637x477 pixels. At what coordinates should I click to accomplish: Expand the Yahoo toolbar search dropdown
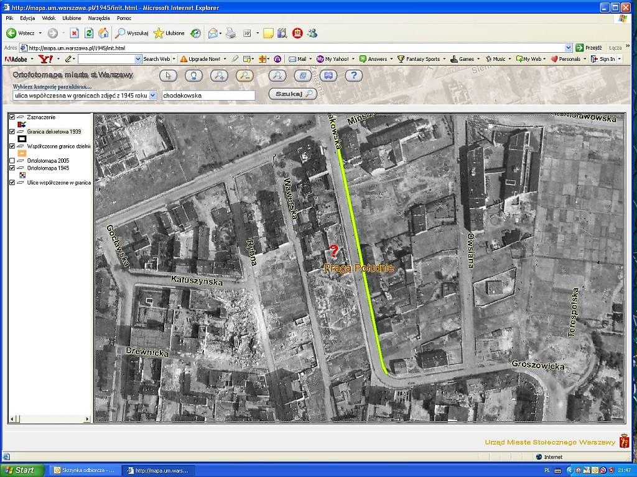[138, 59]
